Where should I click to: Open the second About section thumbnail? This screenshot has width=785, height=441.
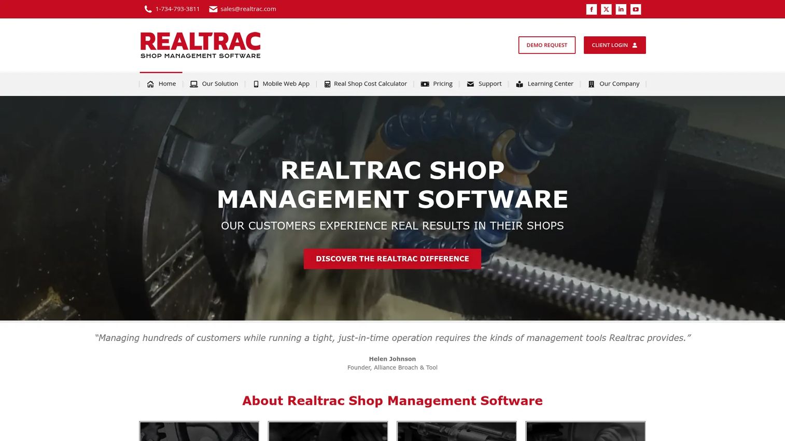(x=328, y=431)
